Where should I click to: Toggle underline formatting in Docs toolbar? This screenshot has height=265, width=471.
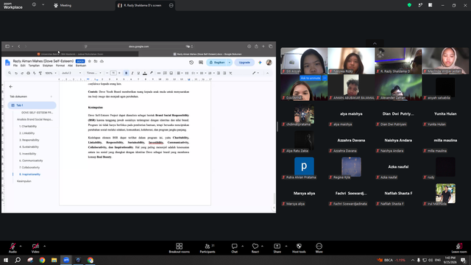point(138,73)
